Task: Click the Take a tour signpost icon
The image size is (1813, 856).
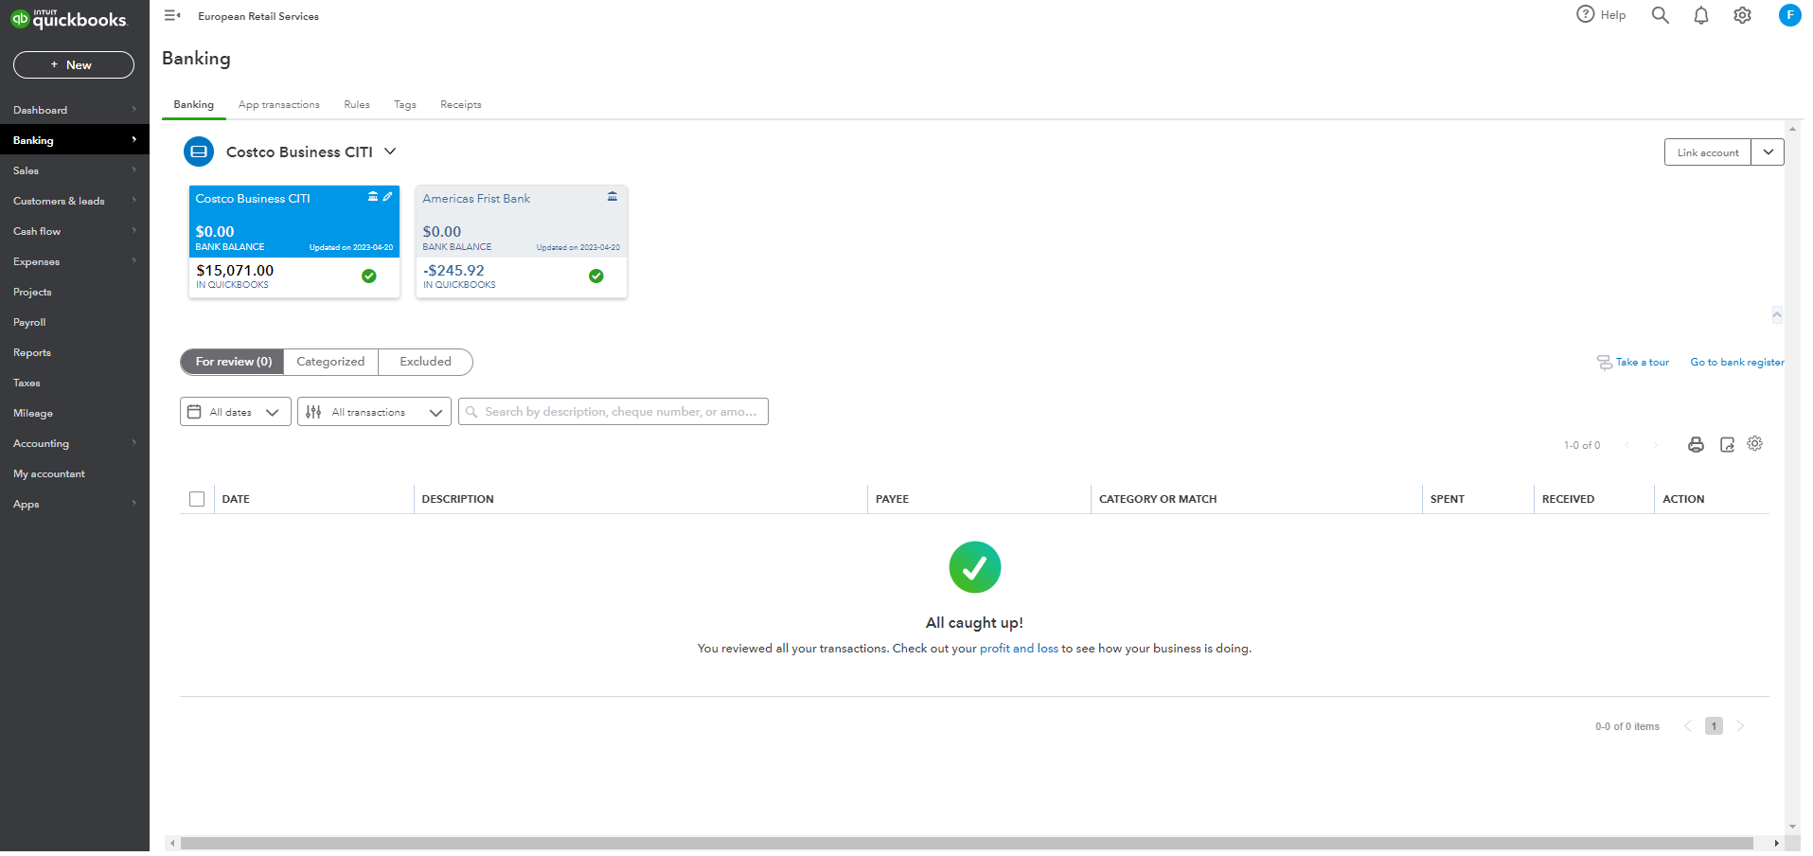Action: point(1605,363)
